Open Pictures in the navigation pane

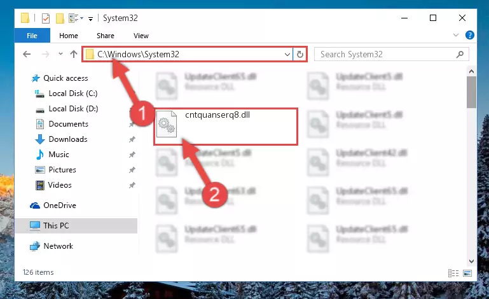point(62,170)
